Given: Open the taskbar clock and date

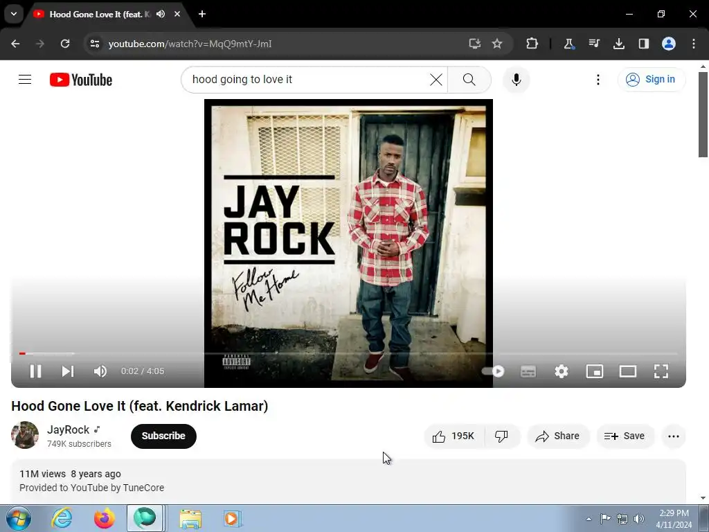Looking at the screenshot, I should (674, 519).
